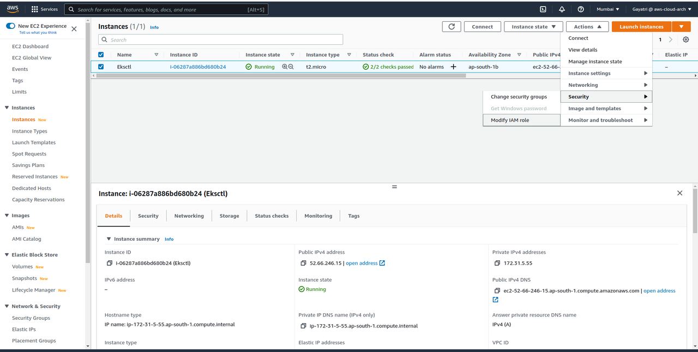This screenshot has height=352, width=698.
Task: Focus the instances Search filter field
Action: [x=221, y=40]
